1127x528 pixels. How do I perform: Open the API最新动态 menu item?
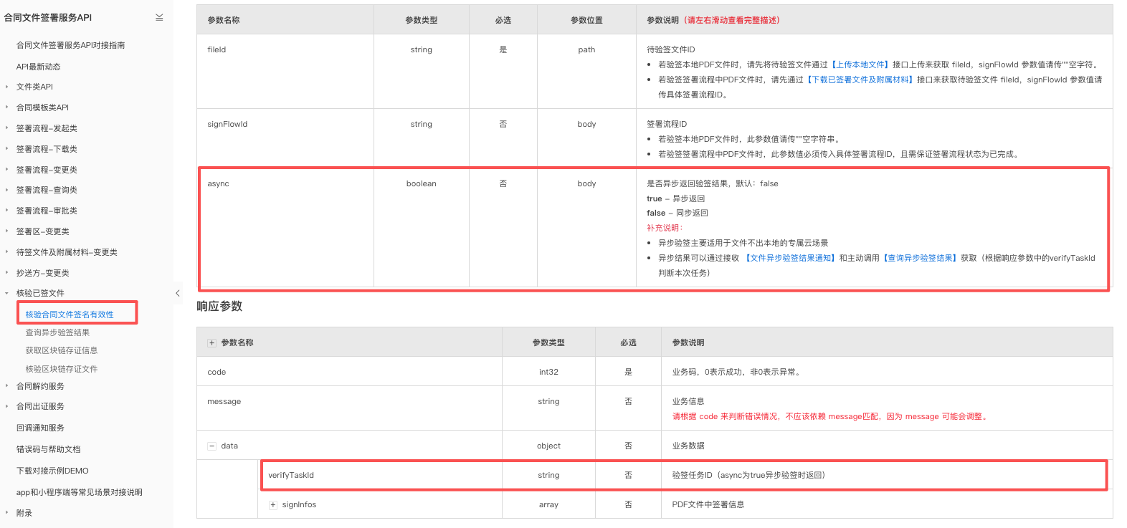pos(38,67)
